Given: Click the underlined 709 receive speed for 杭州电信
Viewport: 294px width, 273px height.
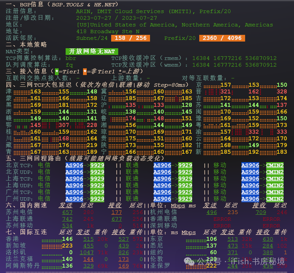Looking at the screenshot, I should (x=261, y=212).
